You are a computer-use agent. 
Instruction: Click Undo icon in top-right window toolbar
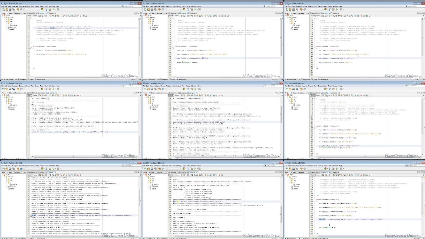pos(301,9)
